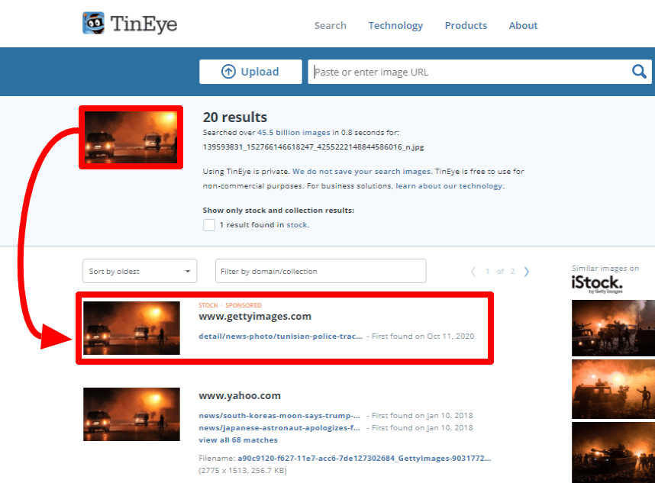Image resolution: width=655 pixels, height=483 pixels.
Task: Open third iStock similar image with tank
Action: click(x=613, y=452)
